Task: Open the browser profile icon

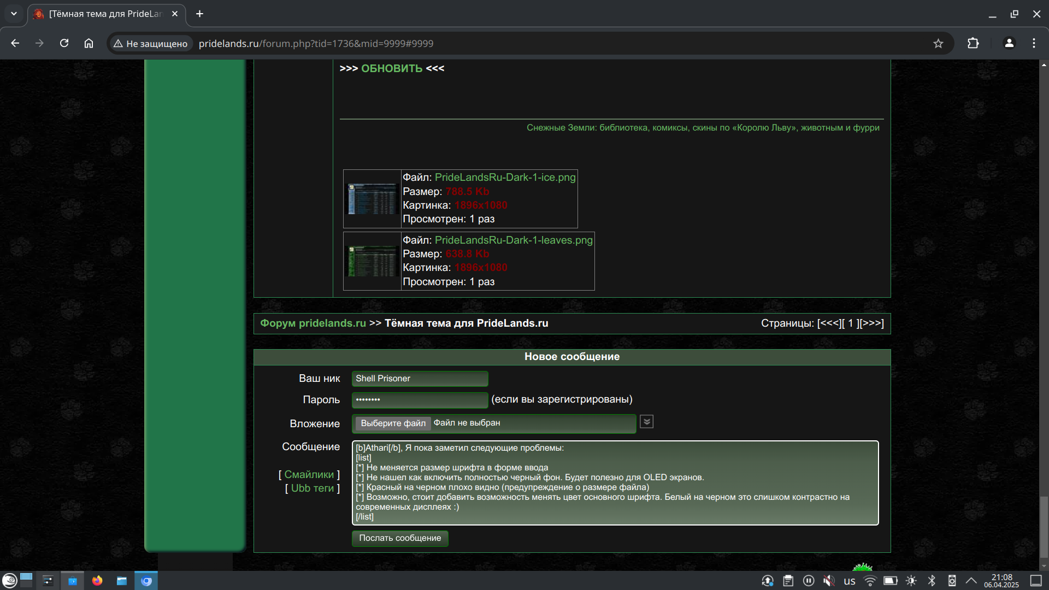Action: [1009, 43]
